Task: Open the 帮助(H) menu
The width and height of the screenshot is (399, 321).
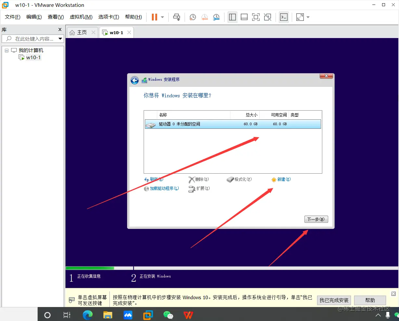Action: point(133,17)
